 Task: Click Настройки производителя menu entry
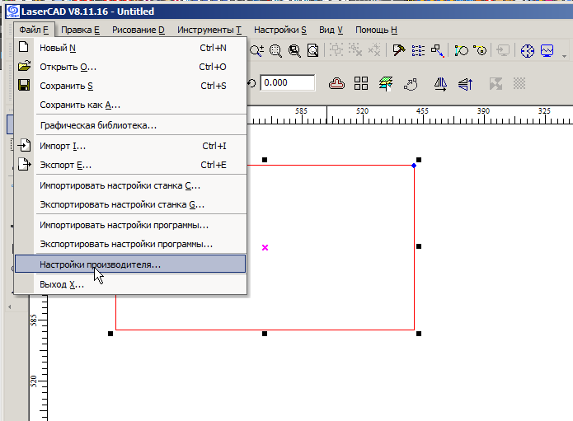point(100,264)
